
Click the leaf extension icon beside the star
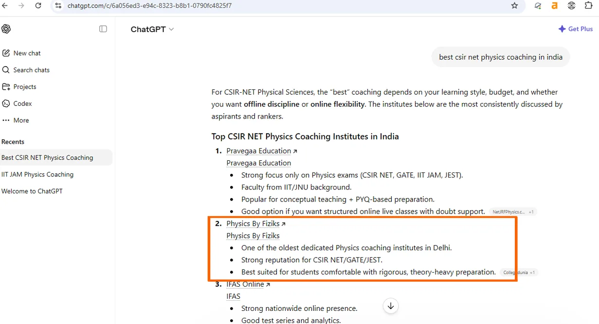click(538, 6)
